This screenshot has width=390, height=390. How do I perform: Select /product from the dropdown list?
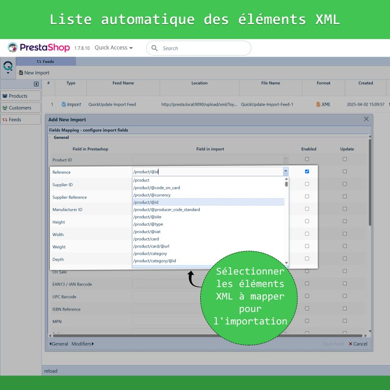pyautogui.click(x=209, y=180)
